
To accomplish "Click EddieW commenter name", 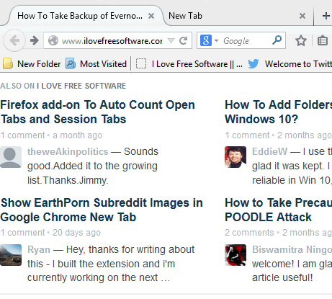I will (269, 151).
